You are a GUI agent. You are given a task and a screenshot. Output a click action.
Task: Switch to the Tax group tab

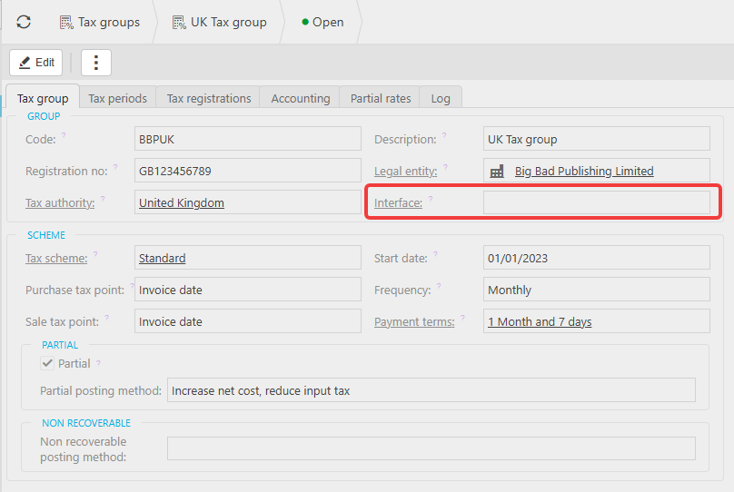click(x=43, y=99)
